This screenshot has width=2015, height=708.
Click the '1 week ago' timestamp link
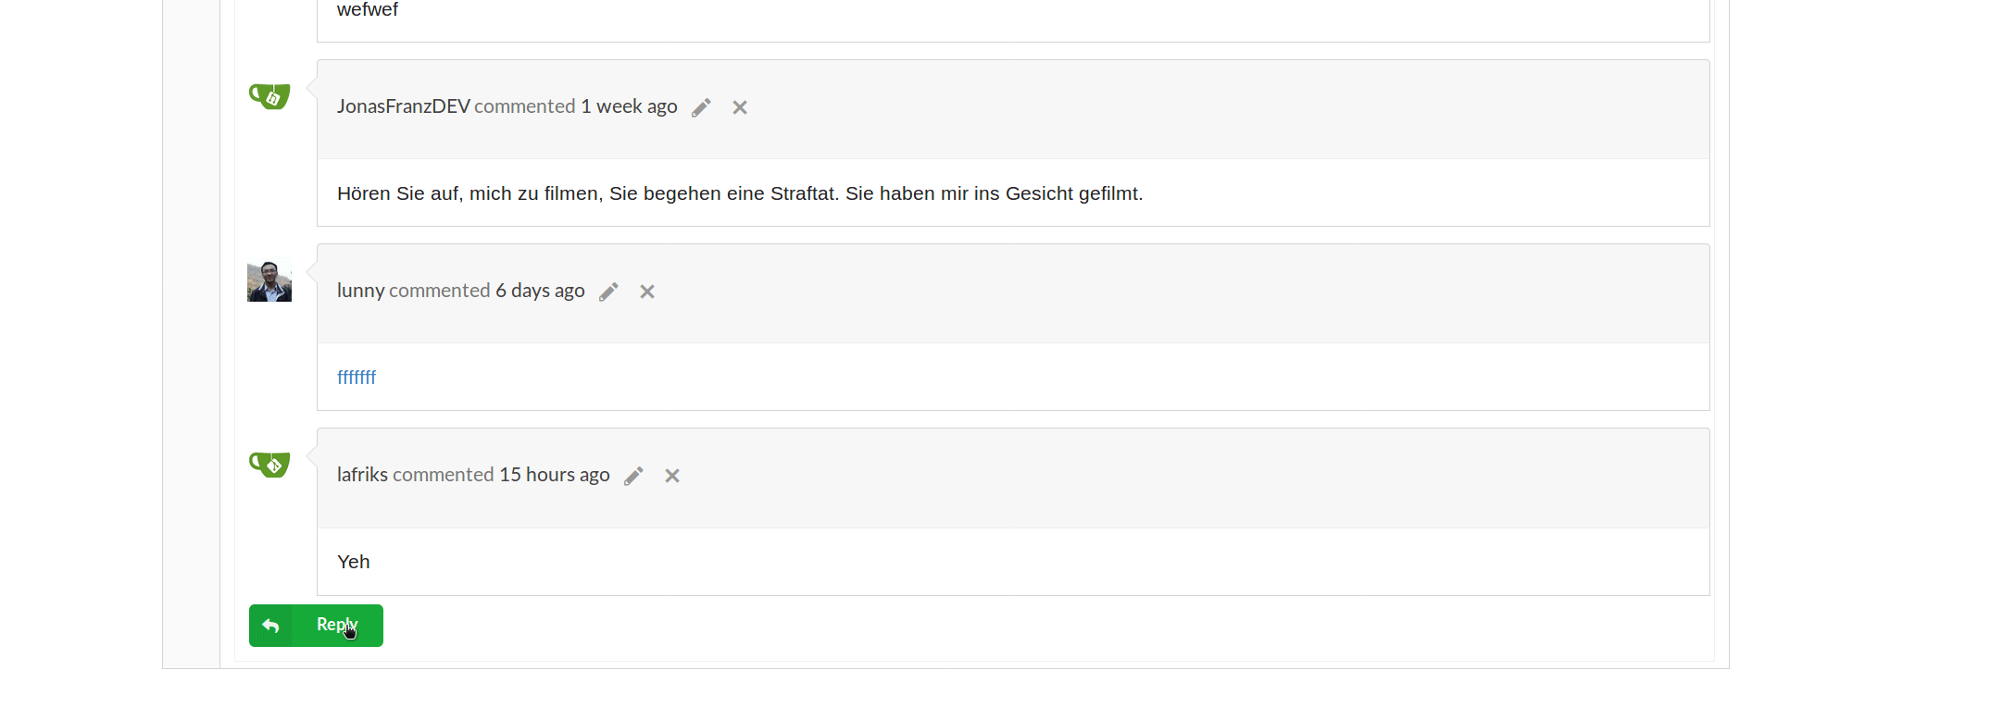tap(629, 106)
